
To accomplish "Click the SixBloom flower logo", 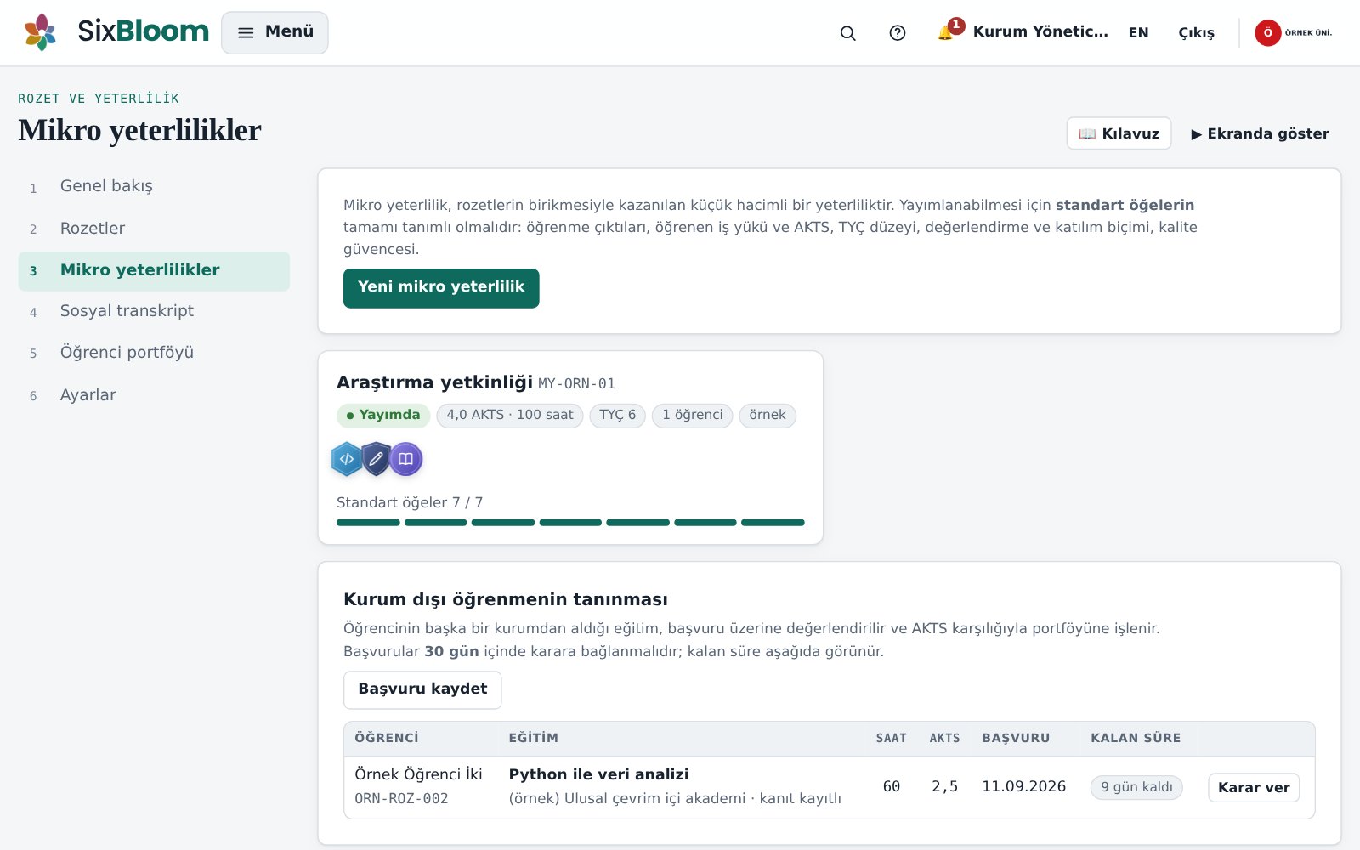I will pyautogui.click(x=40, y=32).
